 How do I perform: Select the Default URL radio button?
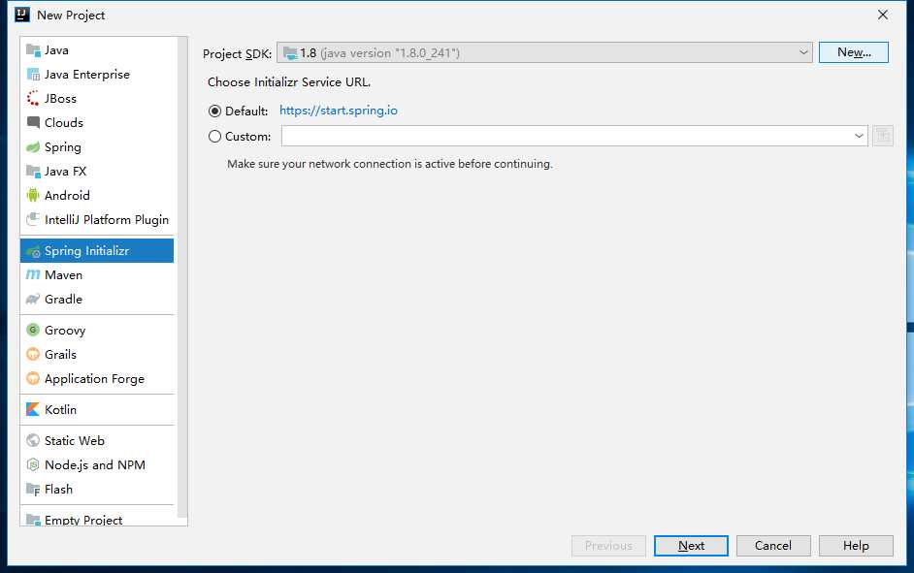point(215,111)
